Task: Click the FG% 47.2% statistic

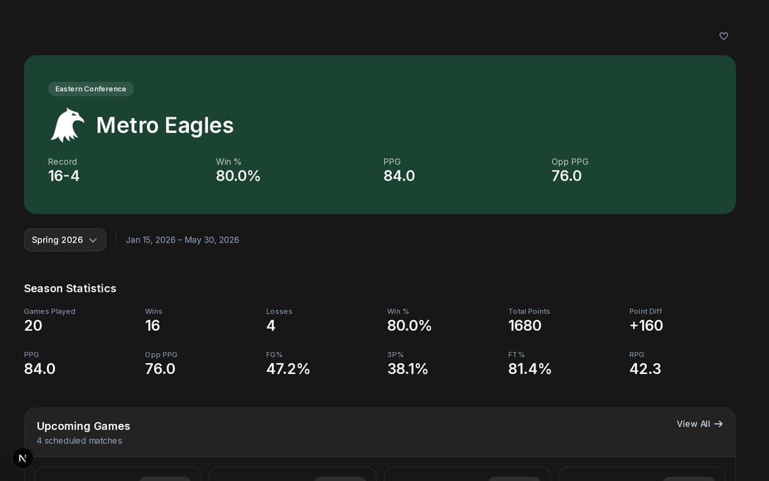Action: (x=288, y=369)
